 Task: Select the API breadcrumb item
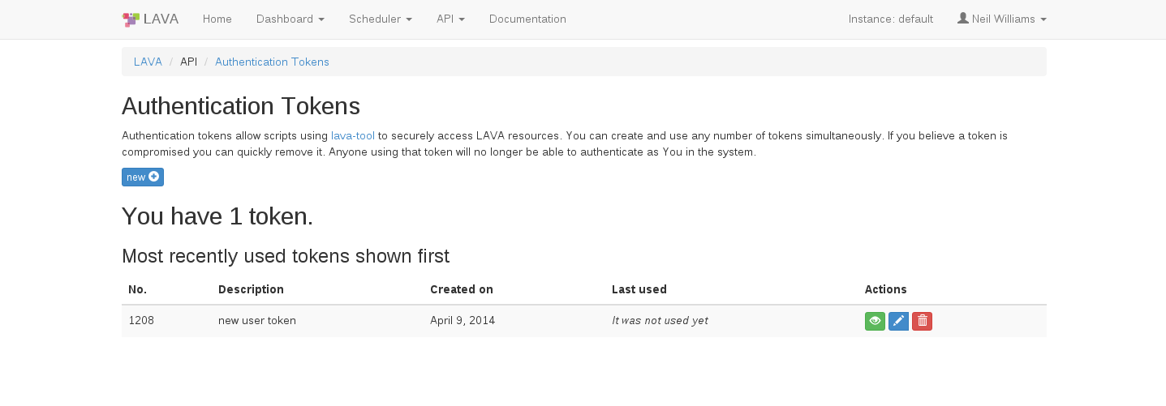pyautogui.click(x=188, y=62)
